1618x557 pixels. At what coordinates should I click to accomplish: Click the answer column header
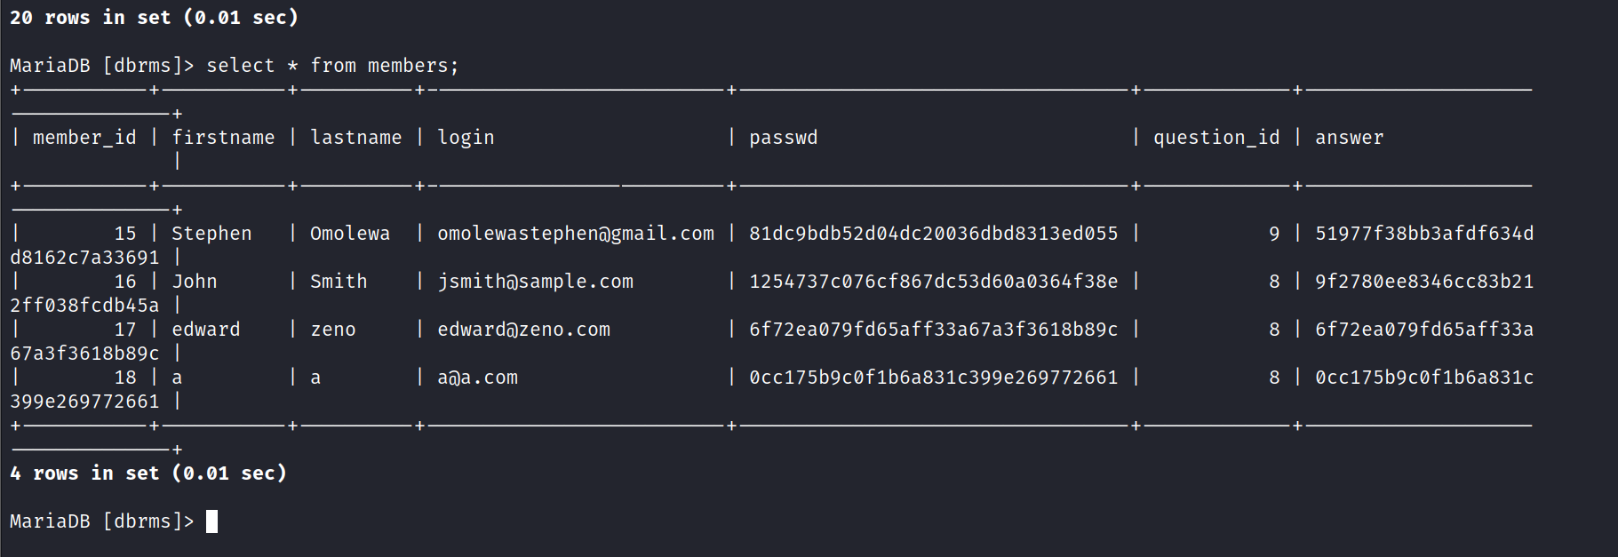click(x=1349, y=138)
